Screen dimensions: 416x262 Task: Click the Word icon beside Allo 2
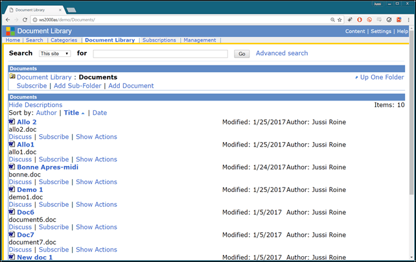pyautogui.click(x=12, y=121)
